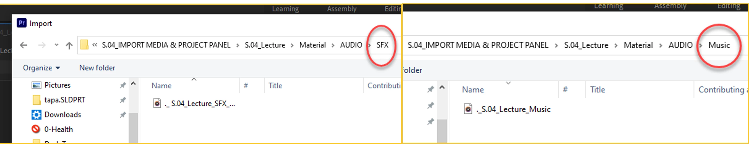Screen dimensions: 753x144
Task: Expand dropdown chevron after AUDIO in Music path
Action: click(x=700, y=46)
